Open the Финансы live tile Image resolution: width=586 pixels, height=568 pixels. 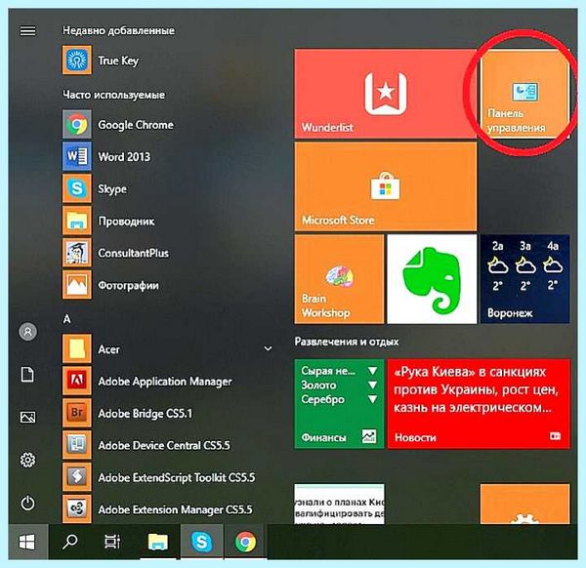339,404
